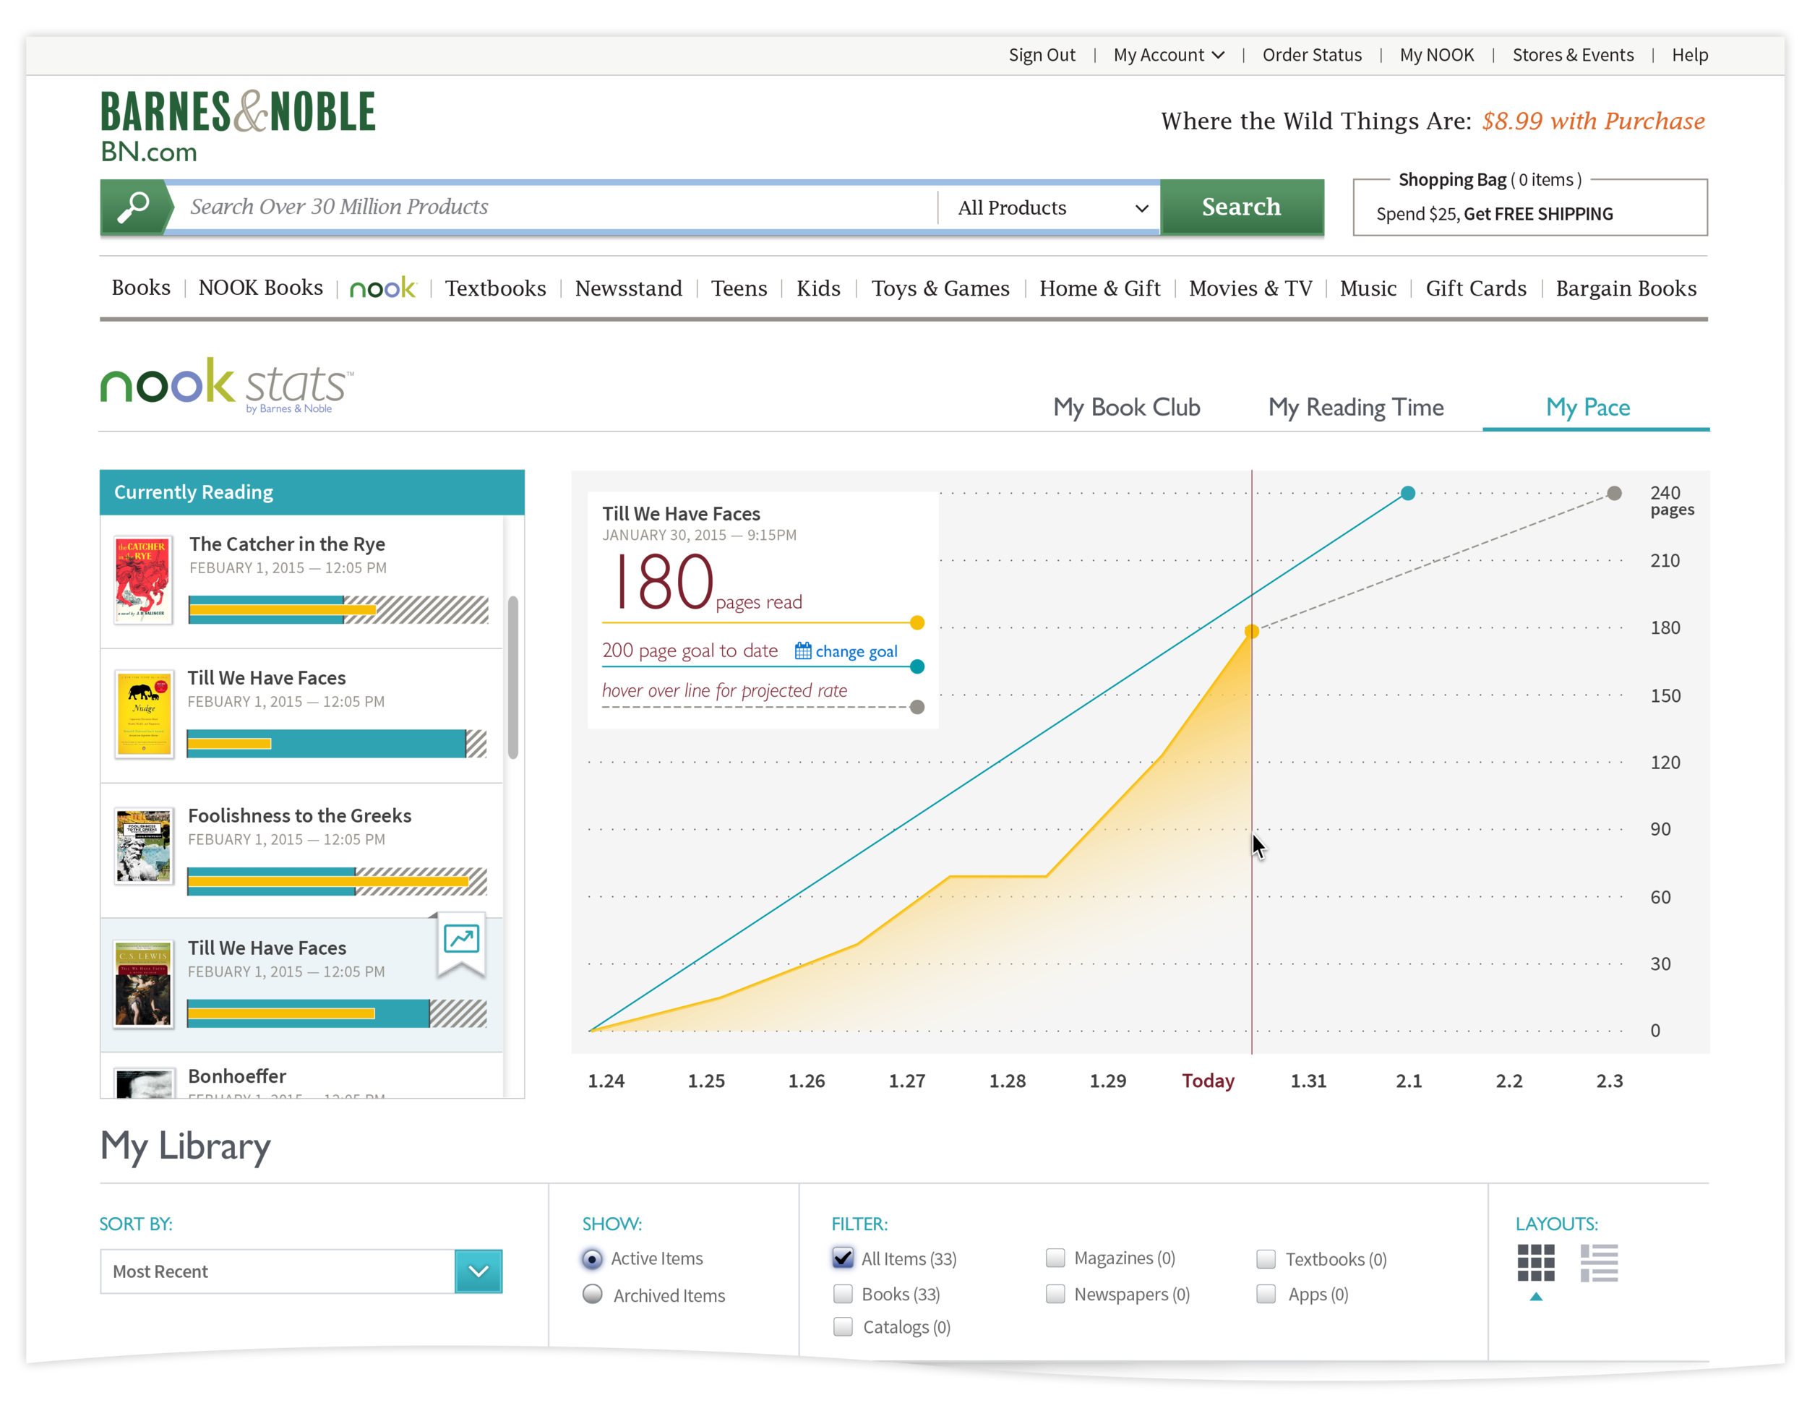Uncheck the All Items filter
The width and height of the screenshot is (1807, 1403).
[842, 1258]
